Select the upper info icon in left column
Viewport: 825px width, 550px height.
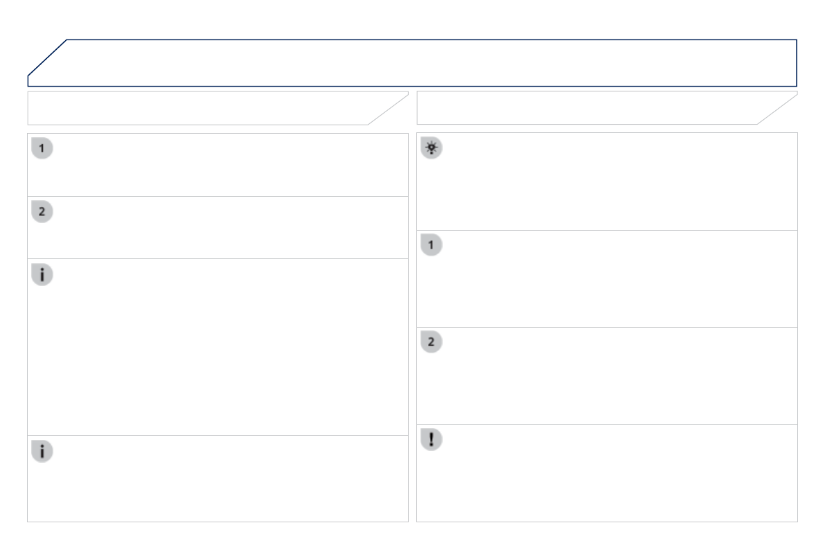pyautogui.click(x=42, y=275)
